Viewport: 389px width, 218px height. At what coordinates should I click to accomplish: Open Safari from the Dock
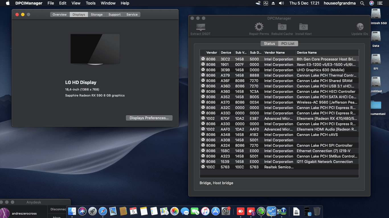[x=103, y=211]
